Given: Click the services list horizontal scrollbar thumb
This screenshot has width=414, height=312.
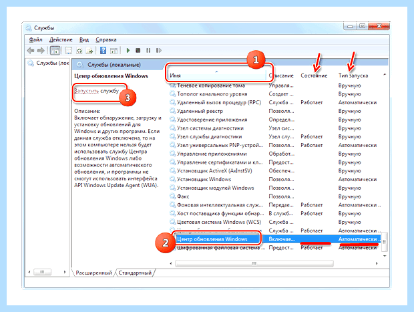Looking at the screenshot, I should coord(254,263).
